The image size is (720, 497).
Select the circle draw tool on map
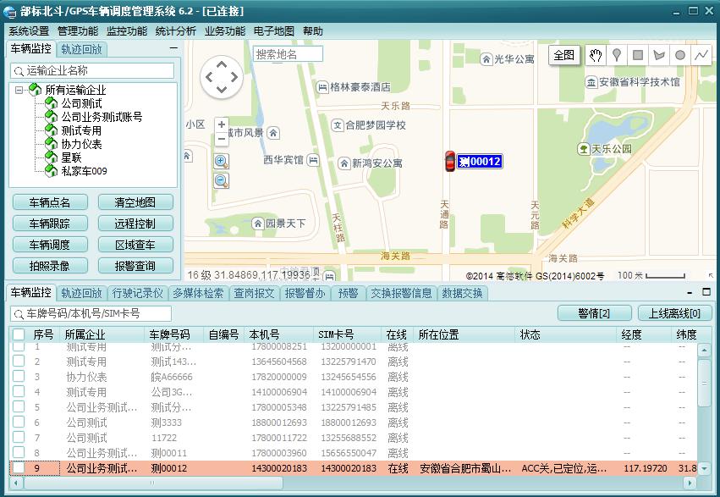click(x=680, y=55)
